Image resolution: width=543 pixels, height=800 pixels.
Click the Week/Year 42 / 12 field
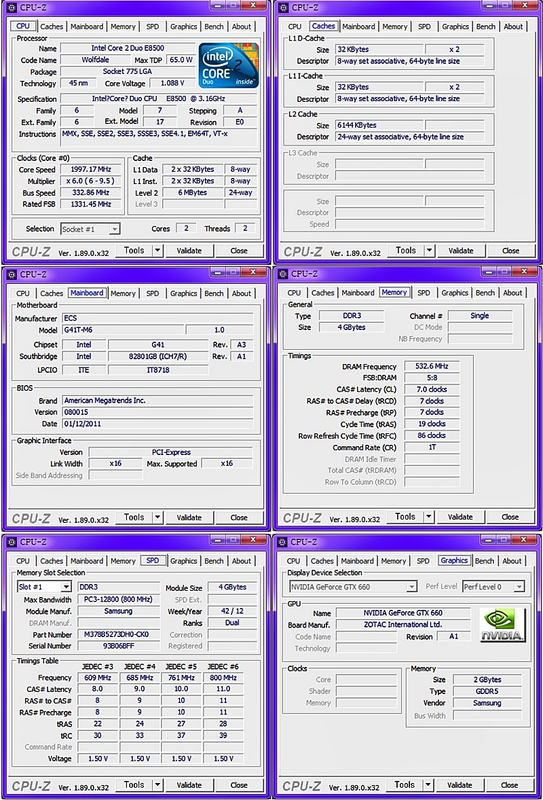(x=232, y=611)
